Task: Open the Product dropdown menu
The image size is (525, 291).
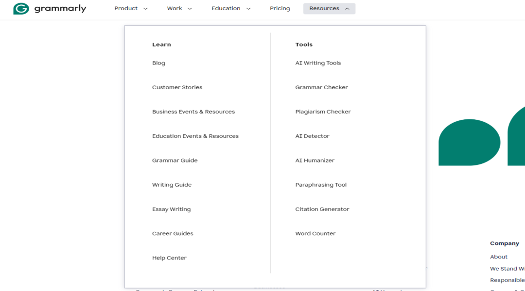Action: point(131,8)
